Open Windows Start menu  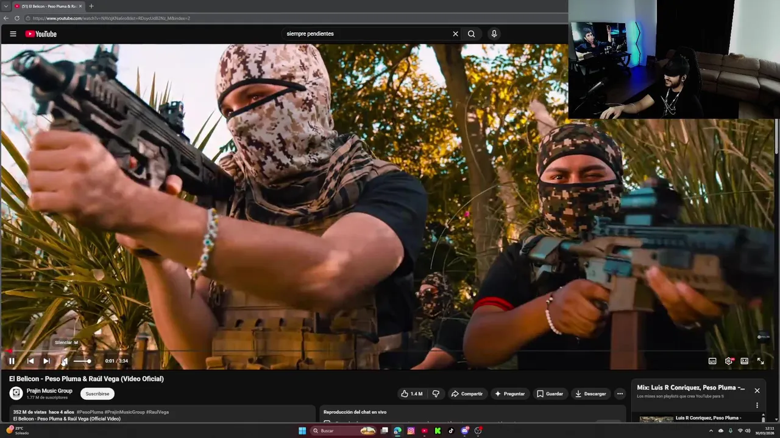[302, 431]
